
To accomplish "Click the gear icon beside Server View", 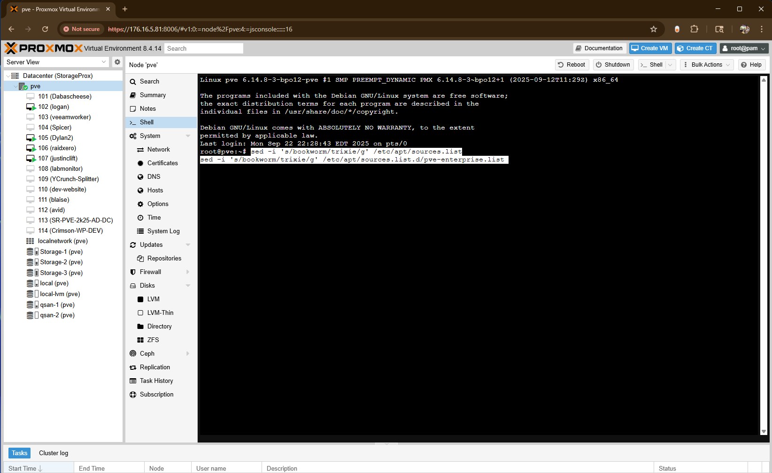I will [117, 62].
